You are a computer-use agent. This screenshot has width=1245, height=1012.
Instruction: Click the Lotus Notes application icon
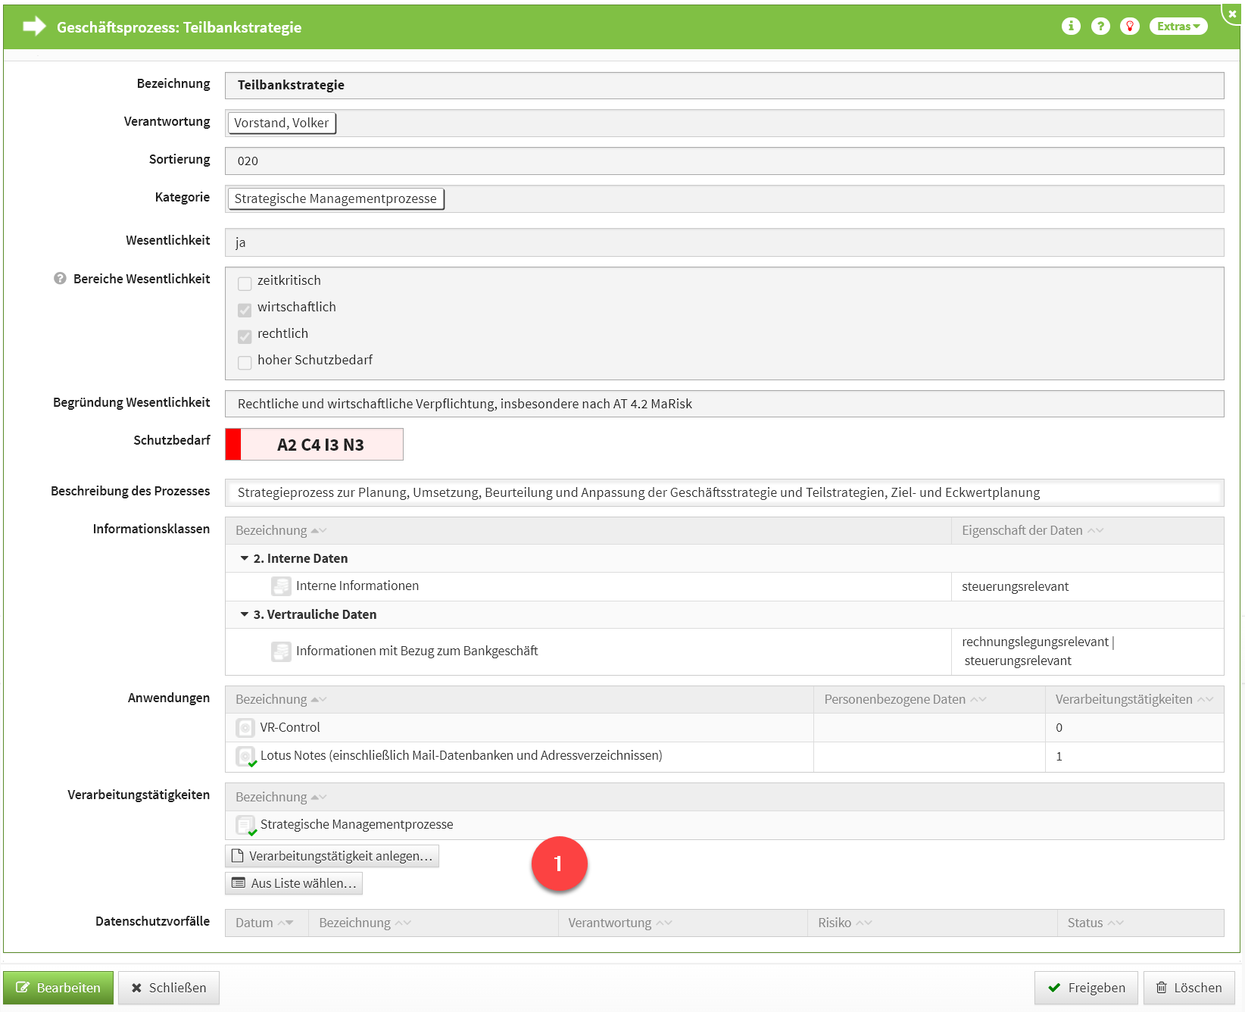click(x=245, y=756)
